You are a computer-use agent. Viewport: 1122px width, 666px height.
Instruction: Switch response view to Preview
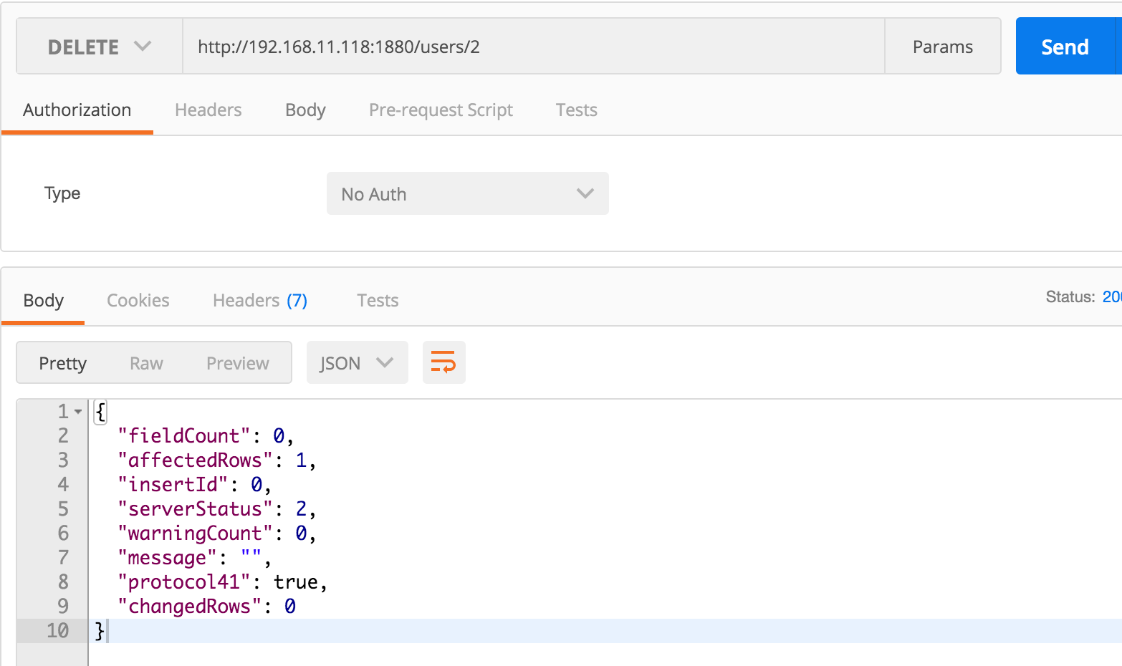pyautogui.click(x=237, y=362)
